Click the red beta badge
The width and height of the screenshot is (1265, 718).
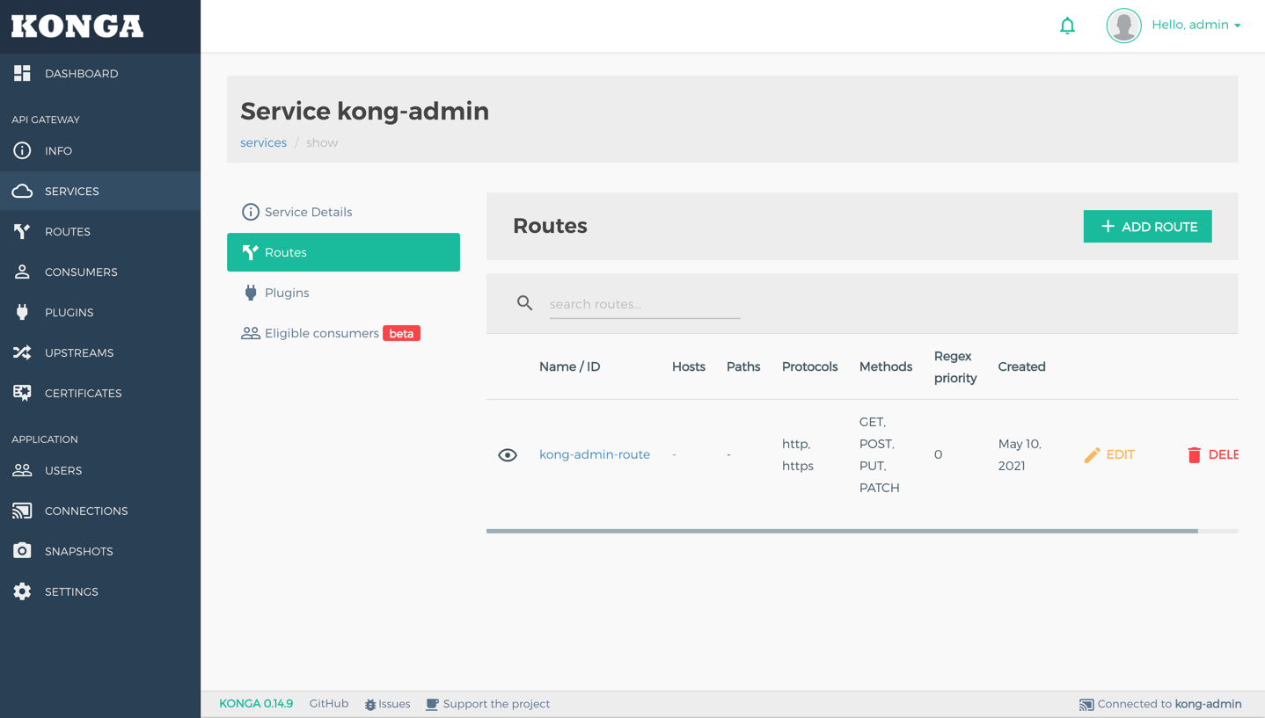(401, 333)
